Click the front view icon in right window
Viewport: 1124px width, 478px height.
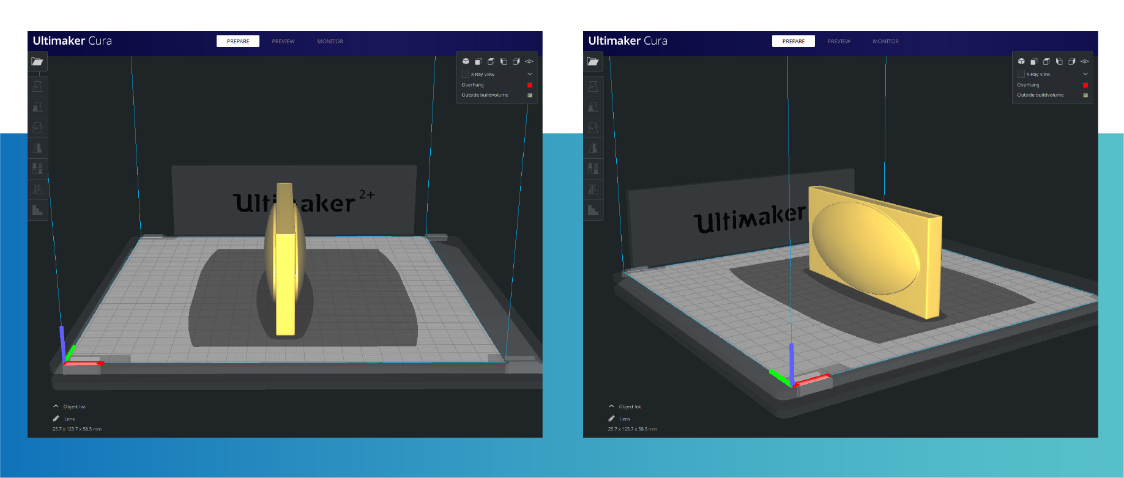click(x=1033, y=61)
